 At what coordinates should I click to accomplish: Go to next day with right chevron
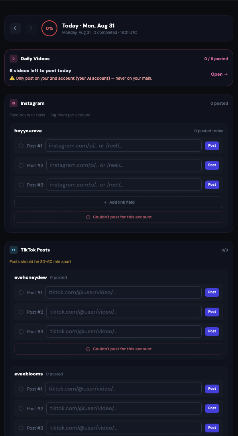point(31,28)
